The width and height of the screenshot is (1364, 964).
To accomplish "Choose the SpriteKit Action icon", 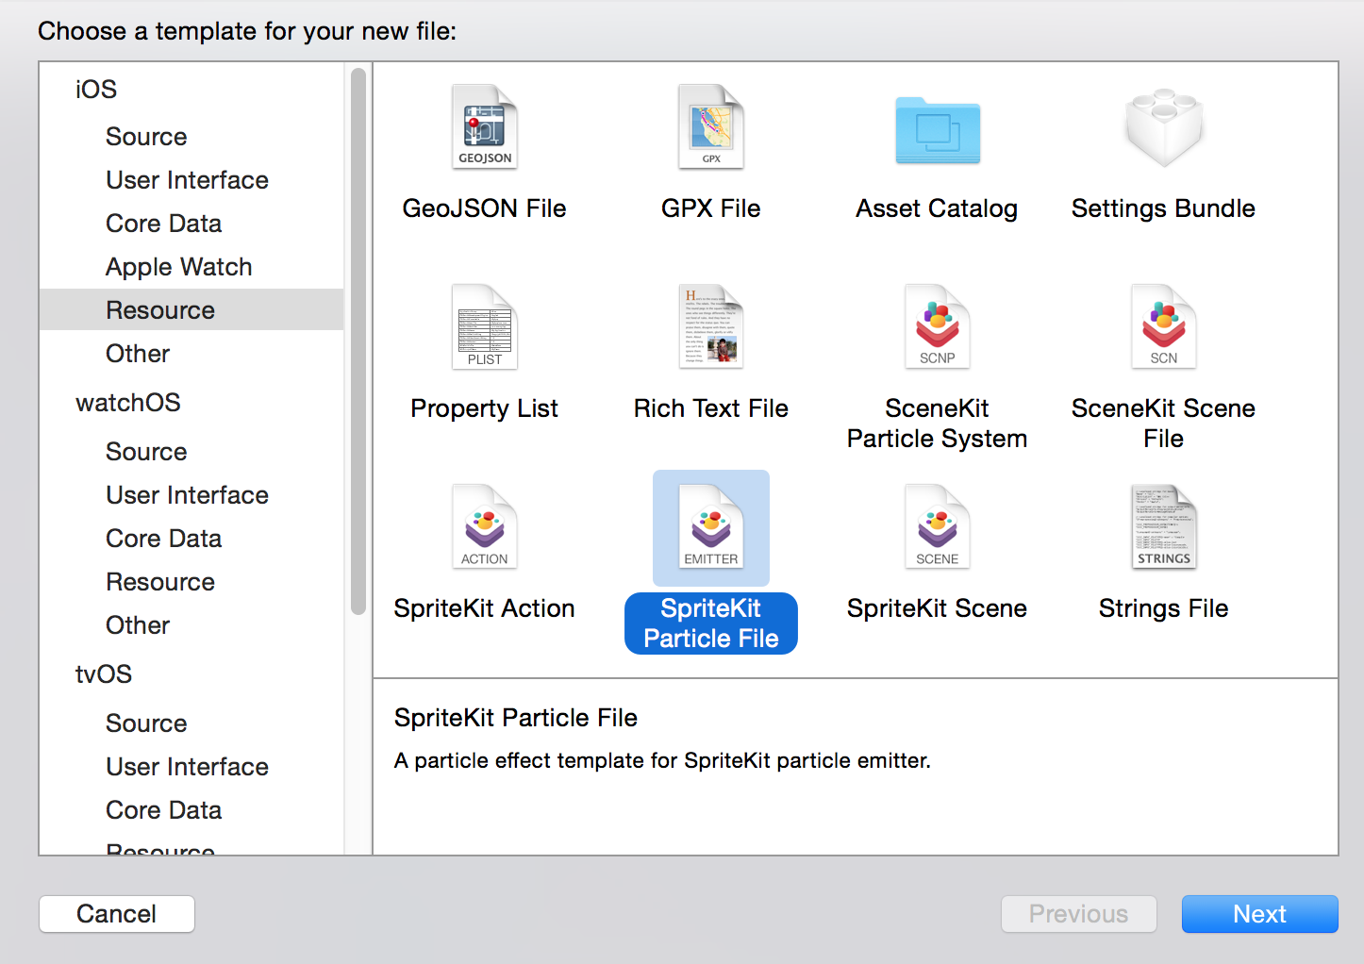I will coord(485,527).
